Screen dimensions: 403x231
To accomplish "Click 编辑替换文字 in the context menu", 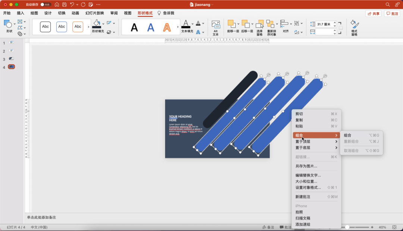I will (316, 175).
